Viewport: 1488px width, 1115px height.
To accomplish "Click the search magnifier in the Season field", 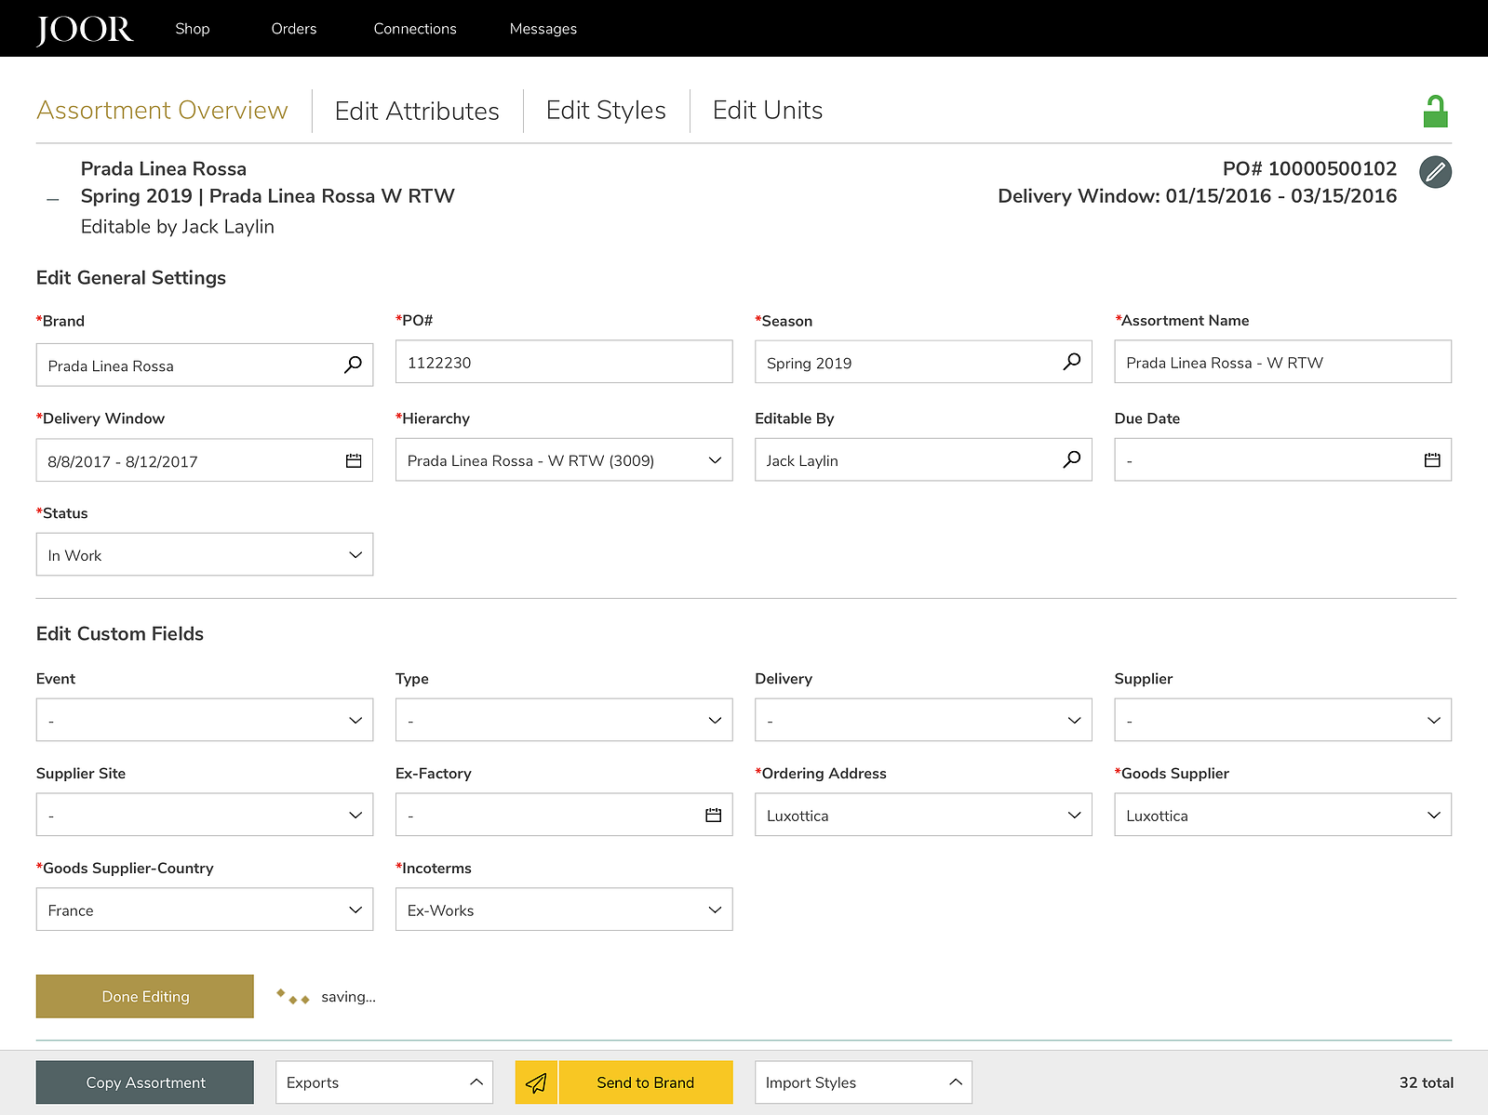I will point(1072,361).
